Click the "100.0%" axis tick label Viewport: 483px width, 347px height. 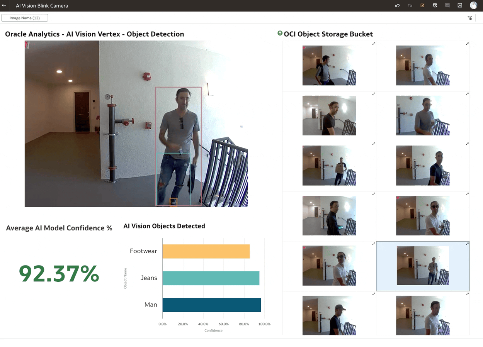click(x=264, y=324)
